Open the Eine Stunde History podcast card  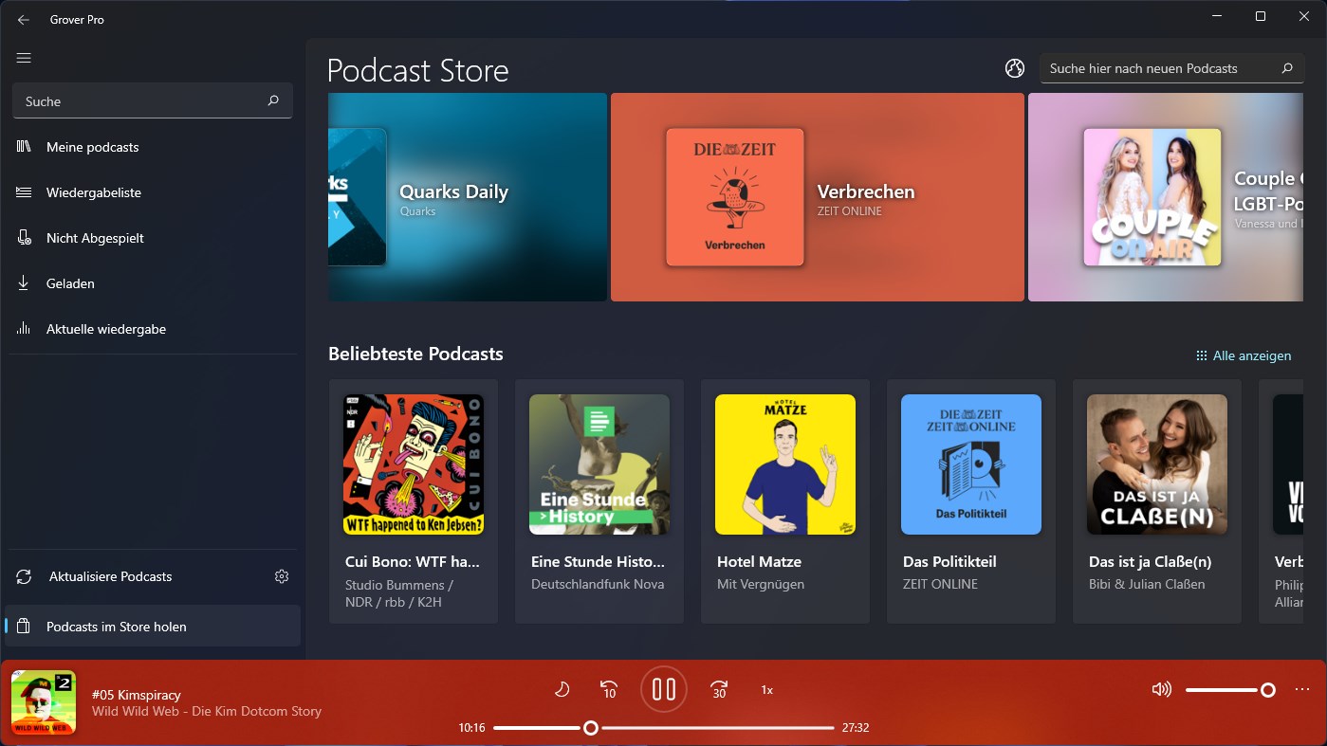click(599, 501)
